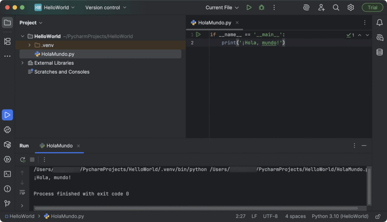Open the Python Packages panel
Screen dimensions: 387x222
click(7, 145)
